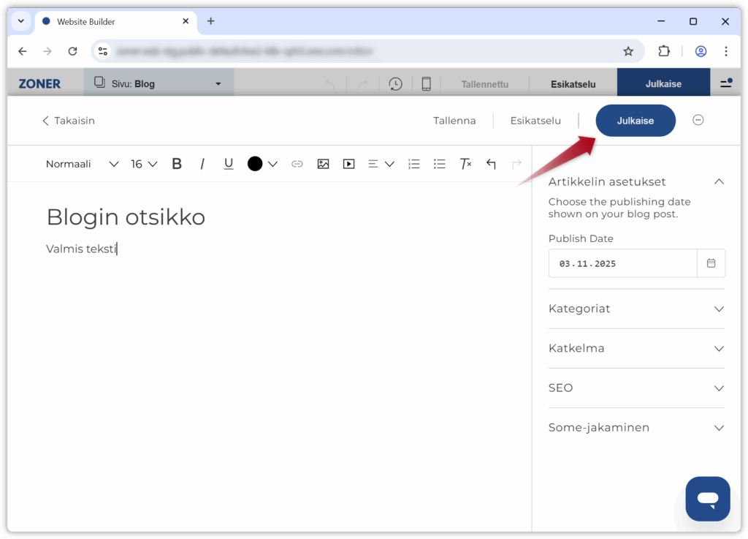Click the blue Julkaise button
Image resolution: width=748 pixels, height=539 pixels.
pos(636,121)
